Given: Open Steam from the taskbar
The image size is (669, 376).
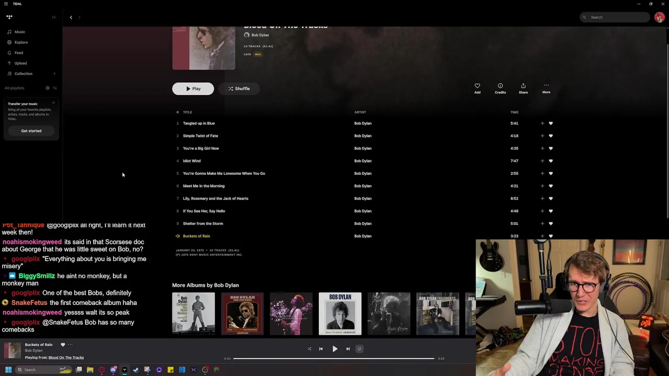Looking at the screenshot, I should tap(136, 370).
